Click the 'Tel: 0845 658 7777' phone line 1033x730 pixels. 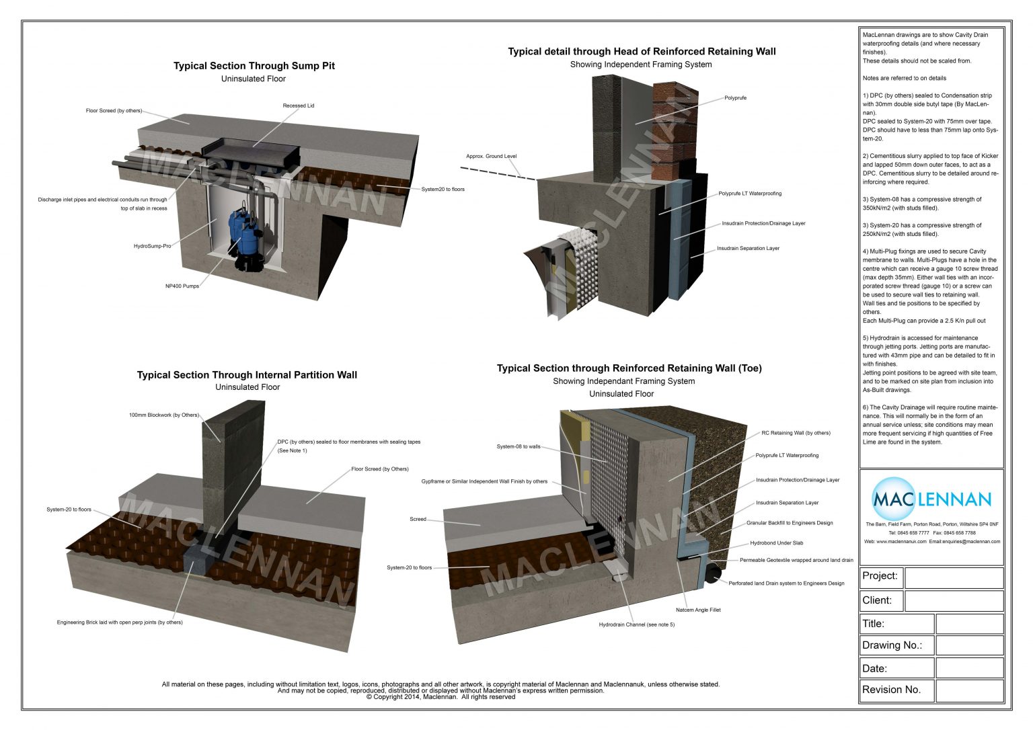[x=909, y=532]
